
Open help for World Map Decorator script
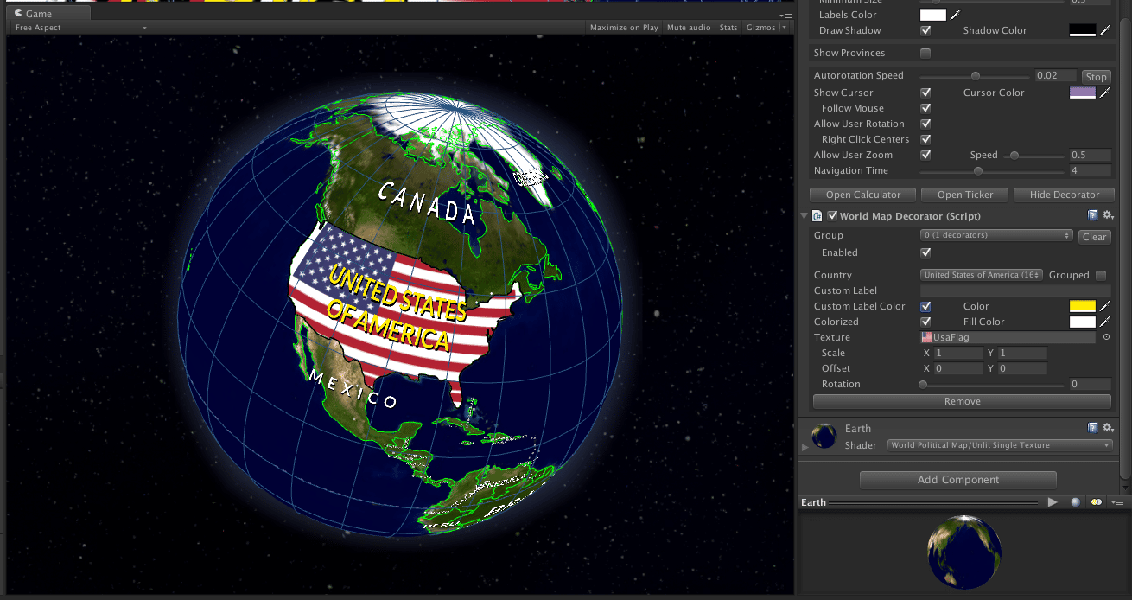(x=1093, y=215)
